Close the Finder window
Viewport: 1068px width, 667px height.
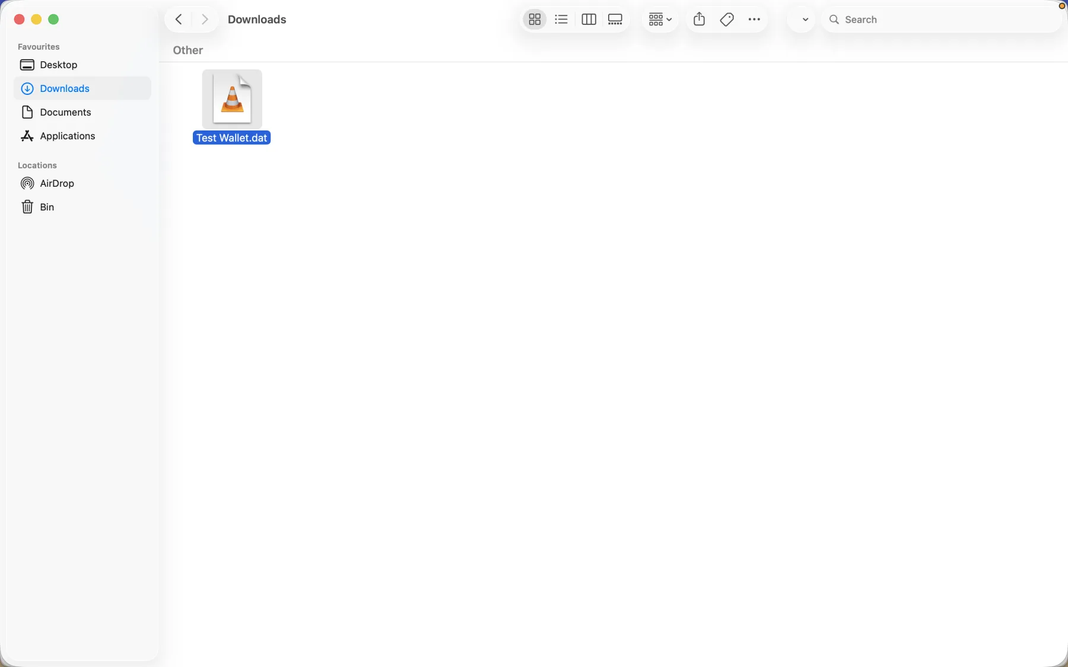[19, 20]
